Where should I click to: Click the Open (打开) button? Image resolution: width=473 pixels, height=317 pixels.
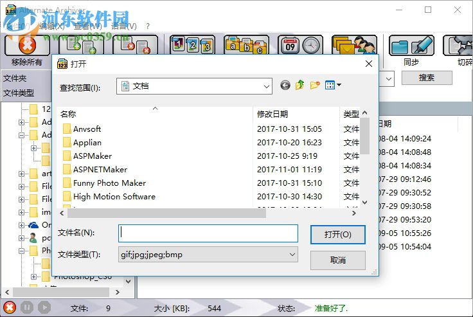[x=338, y=235]
